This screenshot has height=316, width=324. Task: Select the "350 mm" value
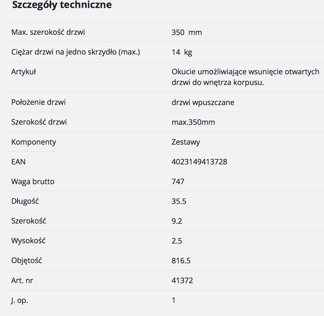[x=187, y=32]
